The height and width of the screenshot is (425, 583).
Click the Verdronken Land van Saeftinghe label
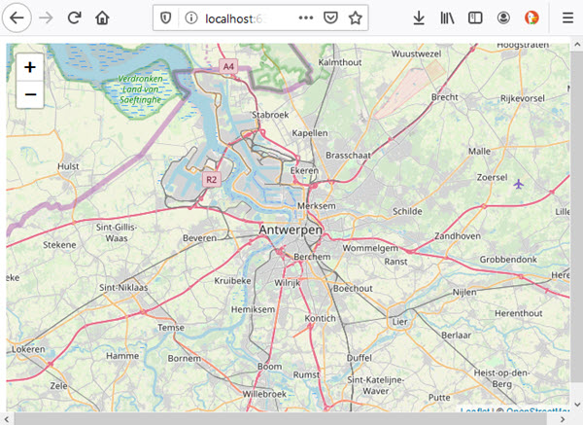pos(141,89)
